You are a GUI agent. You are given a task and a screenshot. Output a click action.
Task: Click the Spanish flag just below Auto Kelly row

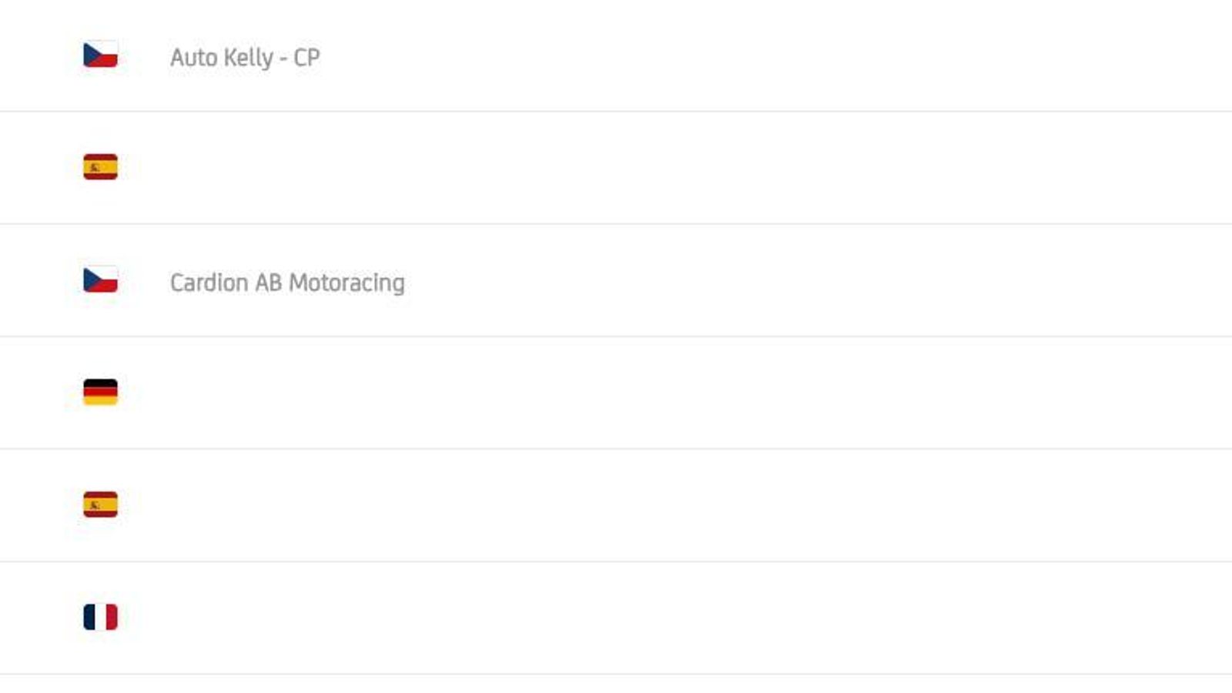click(x=100, y=167)
